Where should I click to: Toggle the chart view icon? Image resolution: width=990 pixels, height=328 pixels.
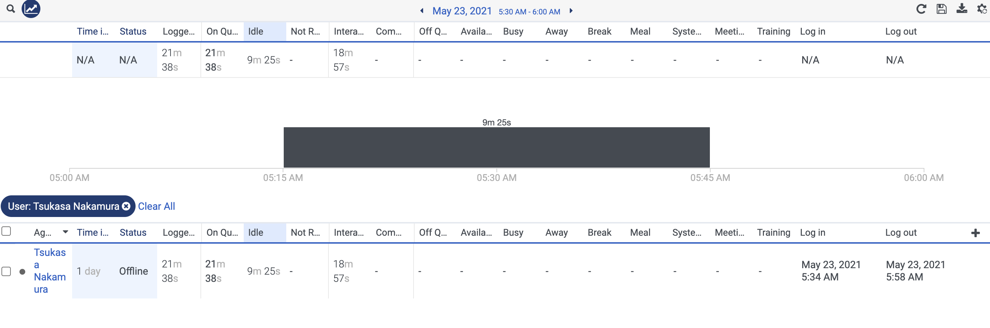point(31,8)
